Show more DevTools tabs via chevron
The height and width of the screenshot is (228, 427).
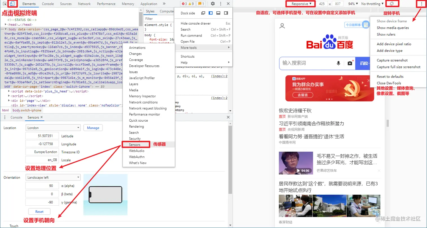click(164, 4)
